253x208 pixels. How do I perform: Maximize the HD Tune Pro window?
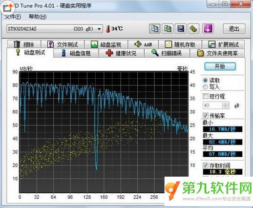[x=225, y=4]
